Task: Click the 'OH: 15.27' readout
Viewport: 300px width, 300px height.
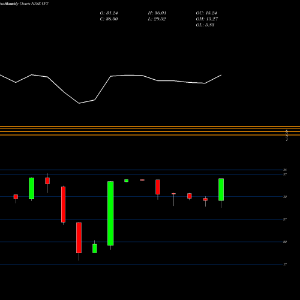Action: click(x=207, y=19)
